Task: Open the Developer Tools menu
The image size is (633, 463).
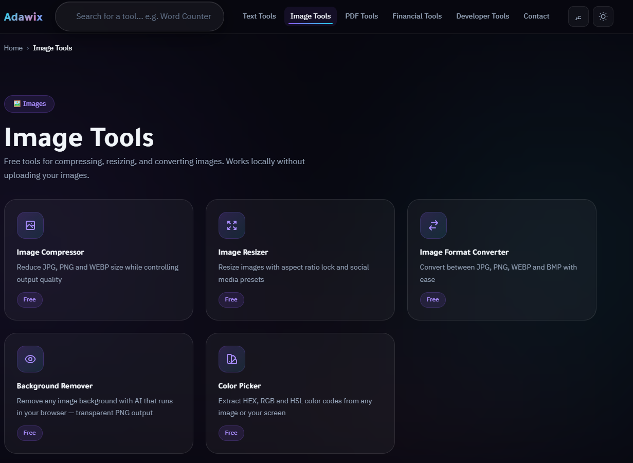Action: [483, 16]
